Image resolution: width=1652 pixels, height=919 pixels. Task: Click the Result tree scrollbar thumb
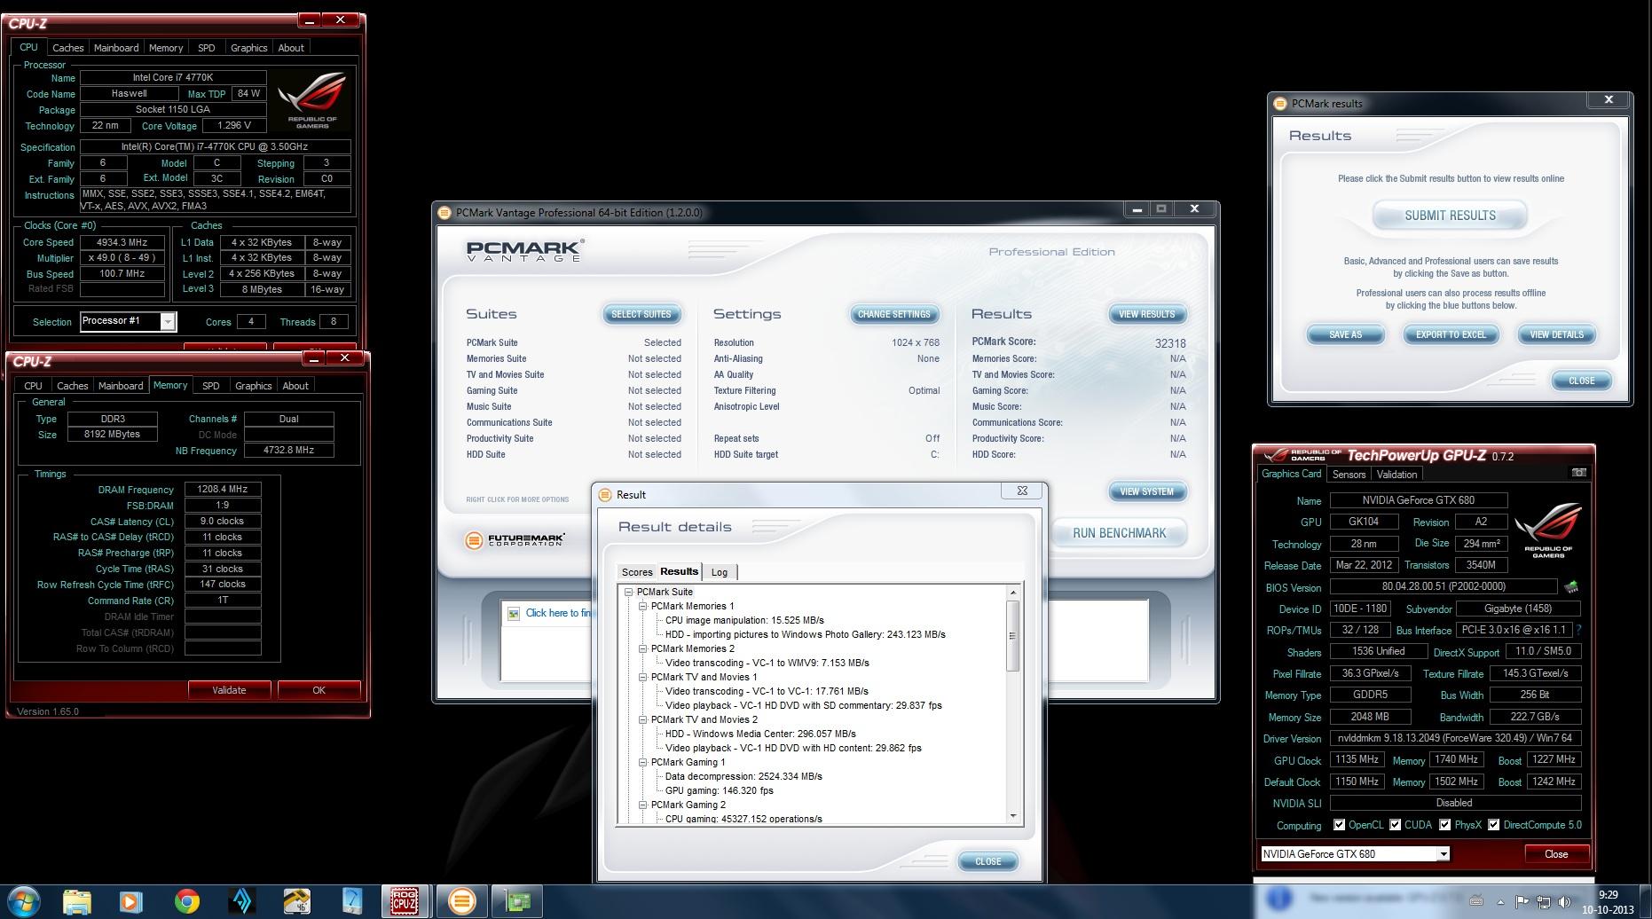click(x=1012, y=636)
